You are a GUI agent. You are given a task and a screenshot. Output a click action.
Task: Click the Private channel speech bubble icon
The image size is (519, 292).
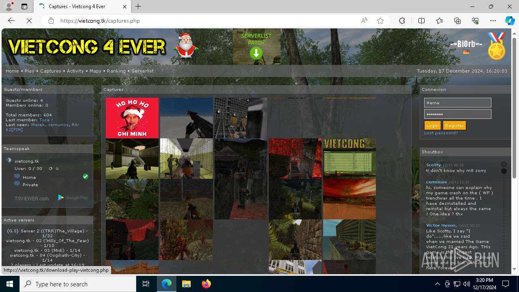[x=17, y=184]
